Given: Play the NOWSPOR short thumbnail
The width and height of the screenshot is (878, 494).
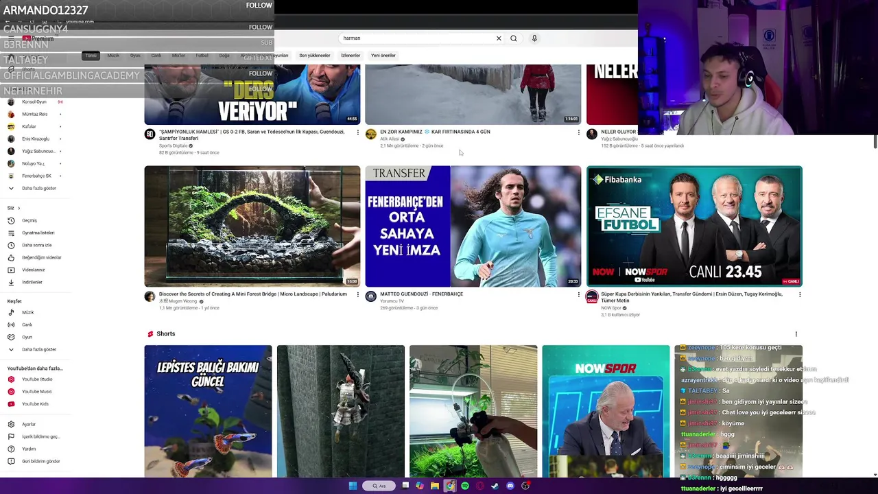Looking at the screenshot, I should [x=606, y=410].
